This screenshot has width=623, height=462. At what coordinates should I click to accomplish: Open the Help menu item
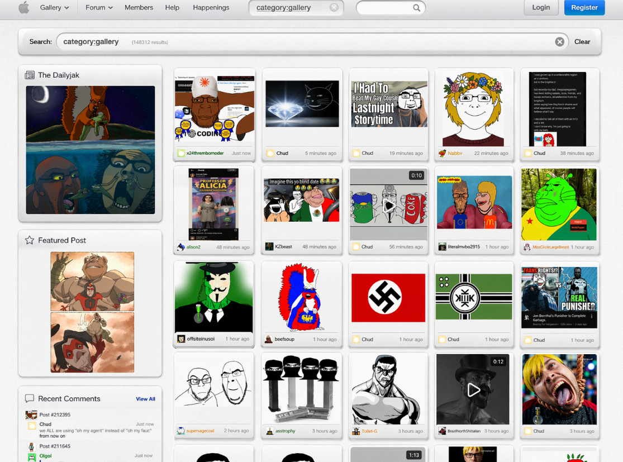(x=172, y=8)
